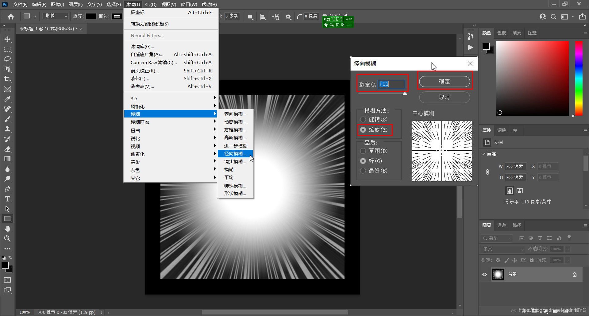Select Draft quality radio button
The height and width of the screenshot is (316, 589).
point(363,151)
